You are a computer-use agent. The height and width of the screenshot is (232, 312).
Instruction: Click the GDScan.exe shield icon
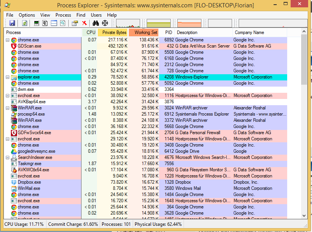(14, 46)
